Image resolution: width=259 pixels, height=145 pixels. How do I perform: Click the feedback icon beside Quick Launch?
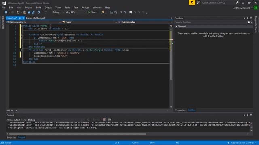tap(198, 2)
